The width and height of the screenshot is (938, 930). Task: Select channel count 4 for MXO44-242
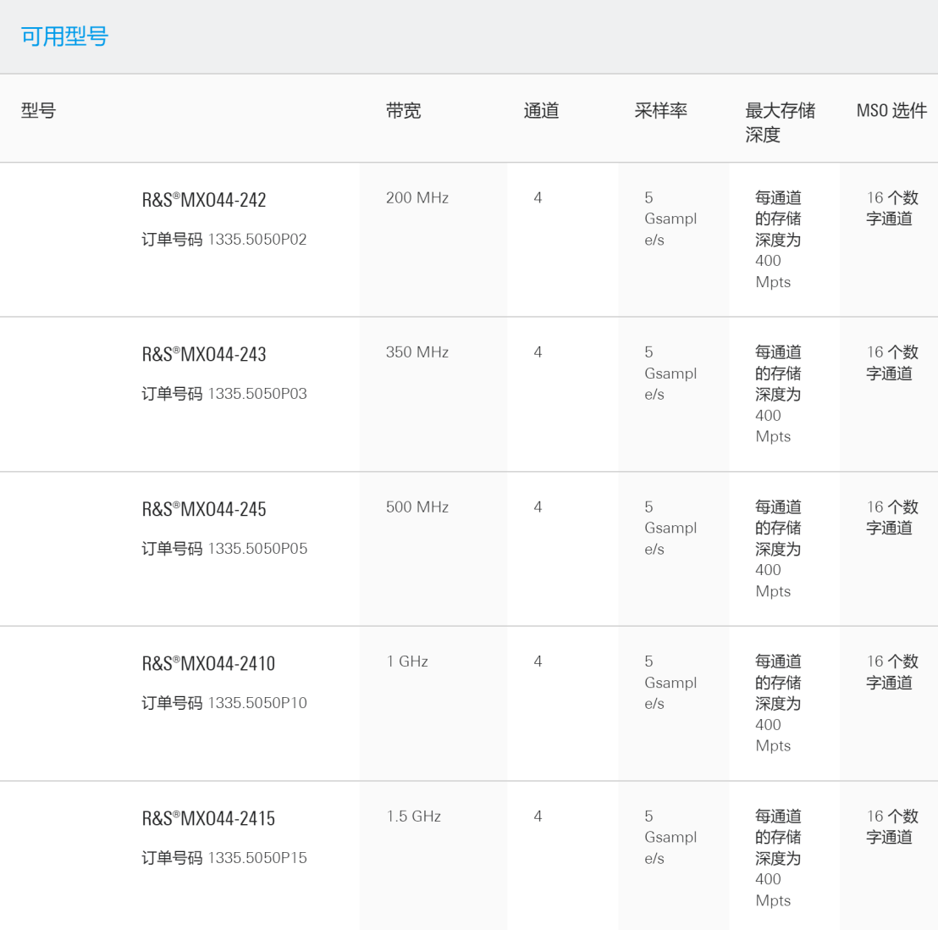[x=538, y=198]
